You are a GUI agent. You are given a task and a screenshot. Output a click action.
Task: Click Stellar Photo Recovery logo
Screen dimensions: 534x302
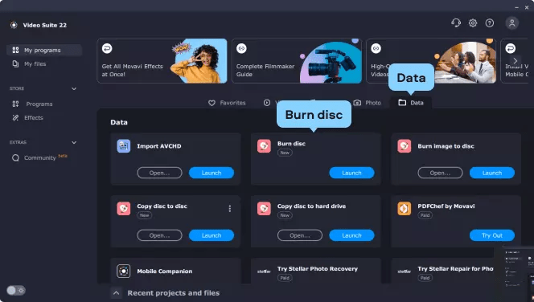(x=264, y=271)
